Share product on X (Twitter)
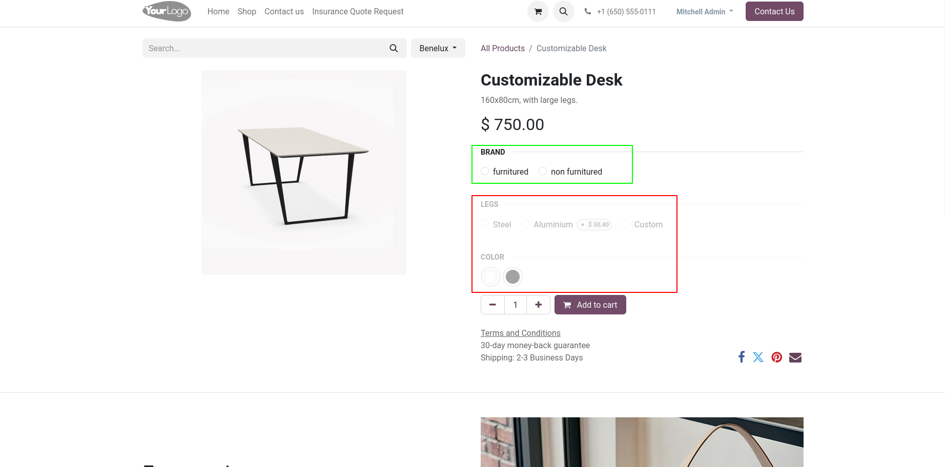This screenshot has height=467, width=945. 758,357
